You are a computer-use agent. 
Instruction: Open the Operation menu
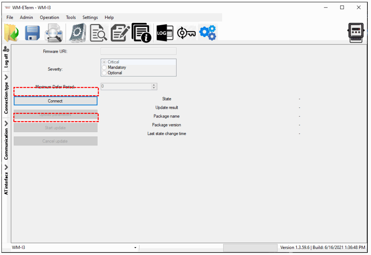pos(49,17)
